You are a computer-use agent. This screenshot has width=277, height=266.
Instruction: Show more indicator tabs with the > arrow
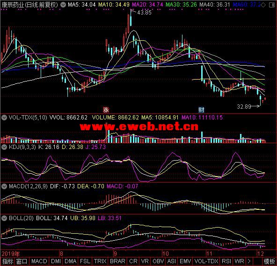coord(249,261)
